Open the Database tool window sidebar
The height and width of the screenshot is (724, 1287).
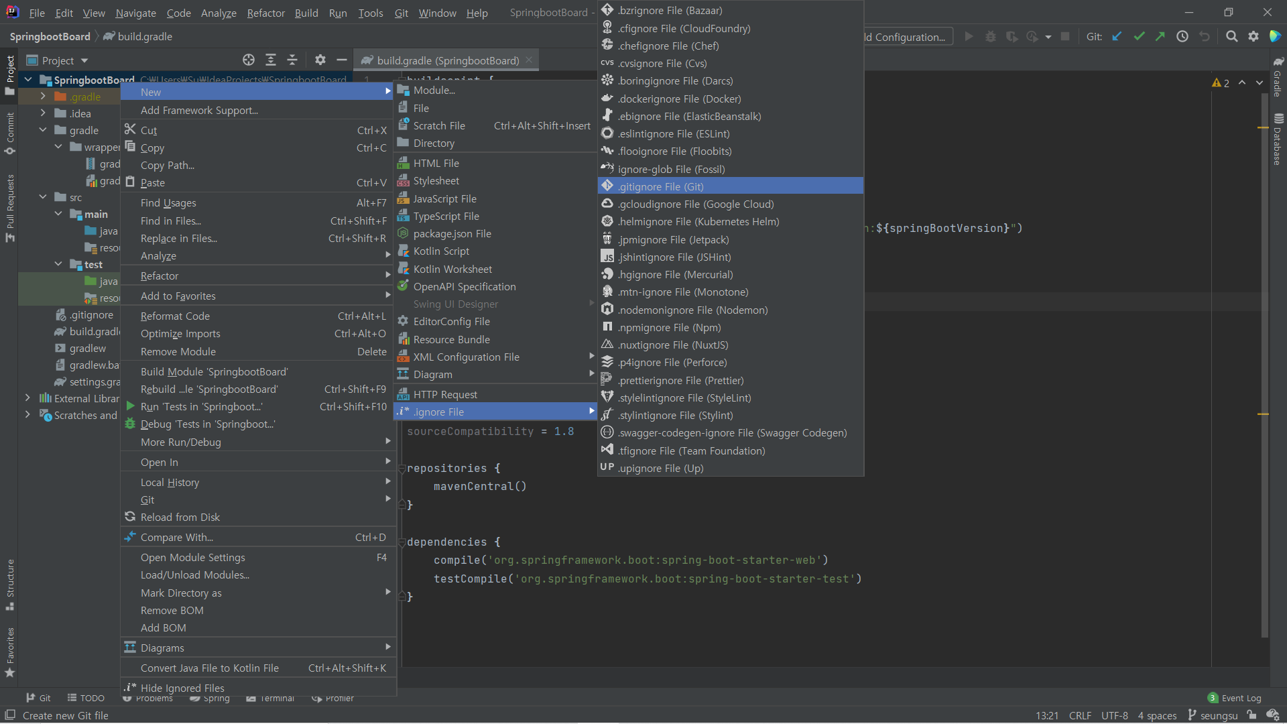pyautogui.click(x=1278, y=141)
